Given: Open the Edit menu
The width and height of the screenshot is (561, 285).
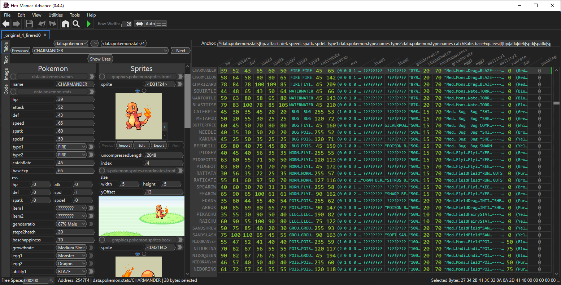Looking at the screenshot, I should 21,15.
